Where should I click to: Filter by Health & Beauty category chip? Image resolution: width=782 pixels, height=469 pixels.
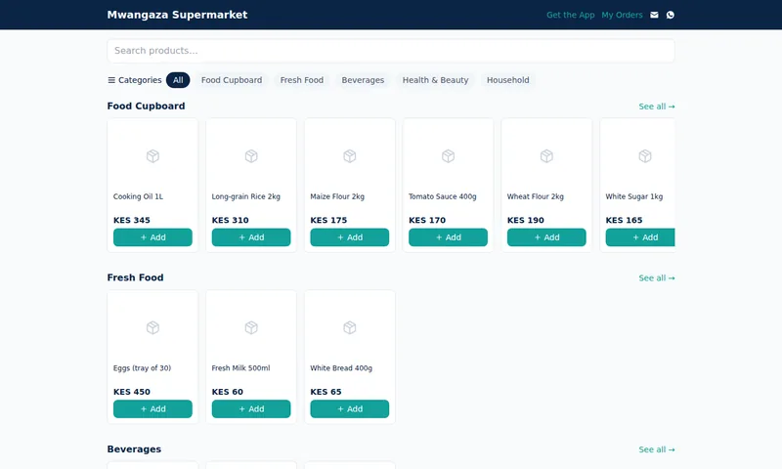(x=435, y=80)
